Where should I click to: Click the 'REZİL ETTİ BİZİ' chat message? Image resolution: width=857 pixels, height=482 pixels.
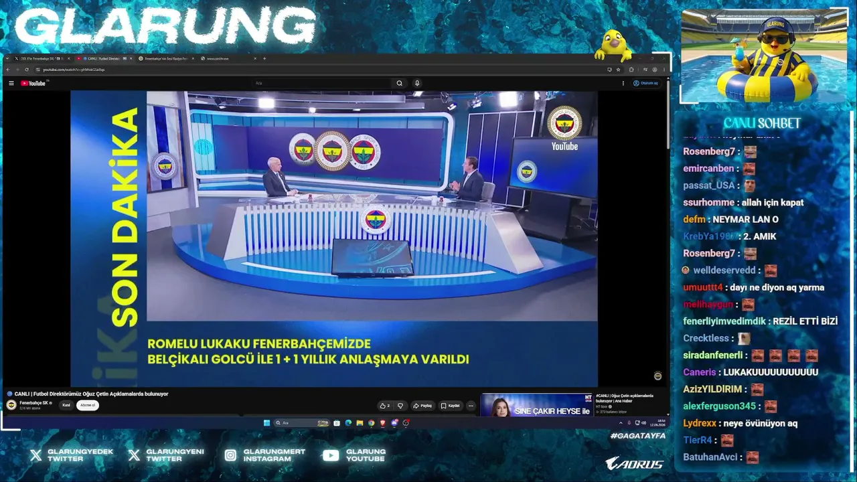pyautogui.click(x=805, y=321)
